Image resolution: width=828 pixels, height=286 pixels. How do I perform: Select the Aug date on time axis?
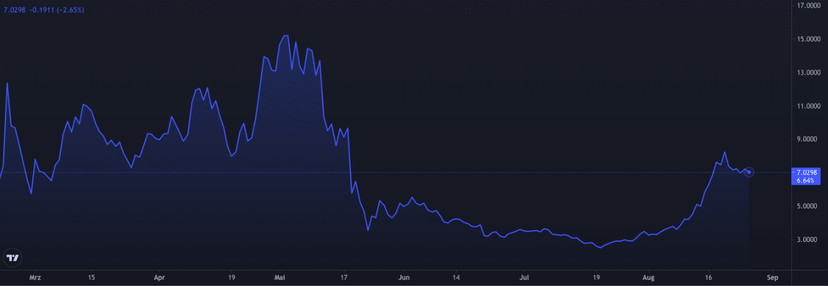click(648, 278)
